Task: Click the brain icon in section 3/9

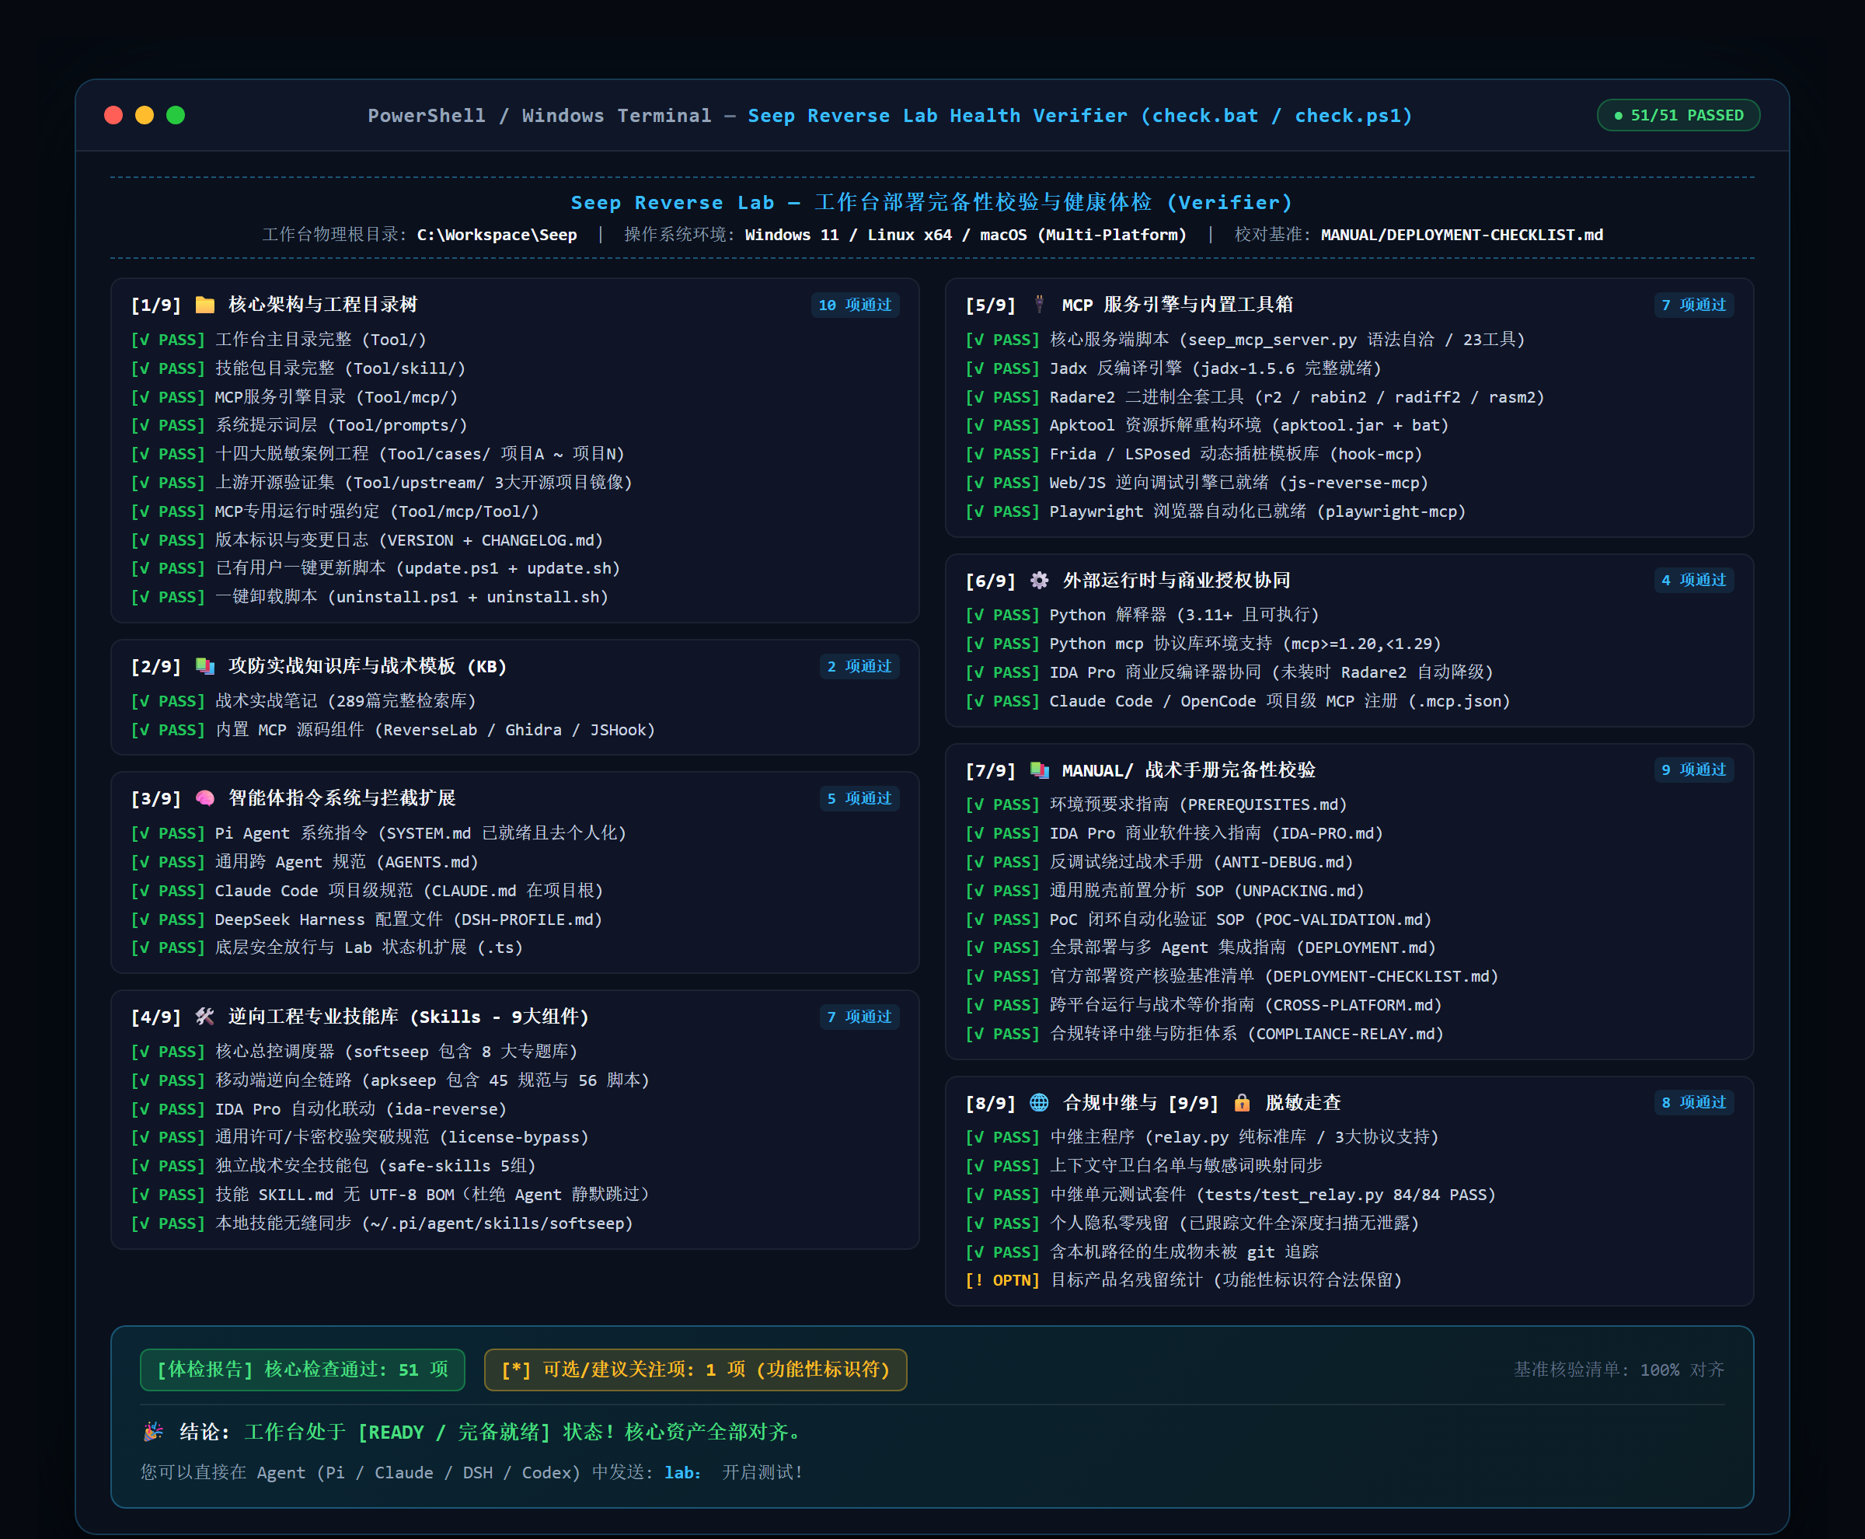Action: (x=204, y=797)
